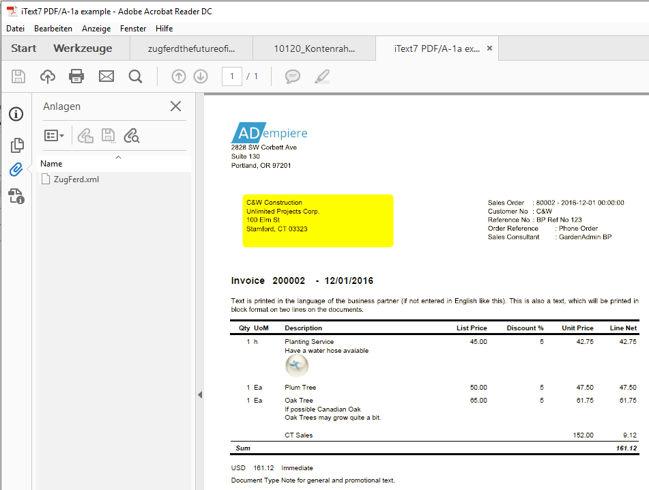Click the 'Oak Tree' description cell
649x490 pixels.
299,400
